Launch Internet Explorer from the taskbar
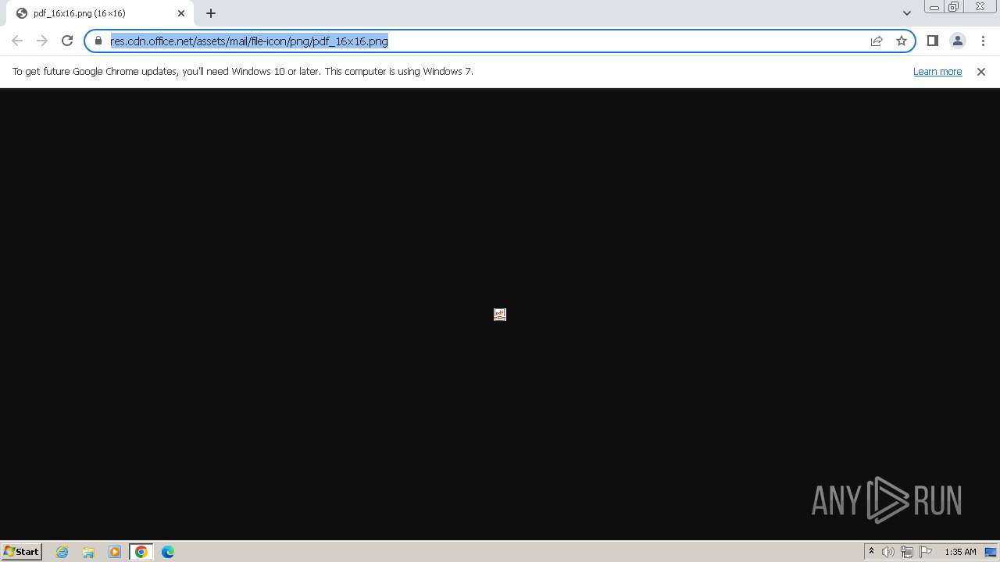The height and width of the screenshot is (562, 1000). (x=62, y=552)
